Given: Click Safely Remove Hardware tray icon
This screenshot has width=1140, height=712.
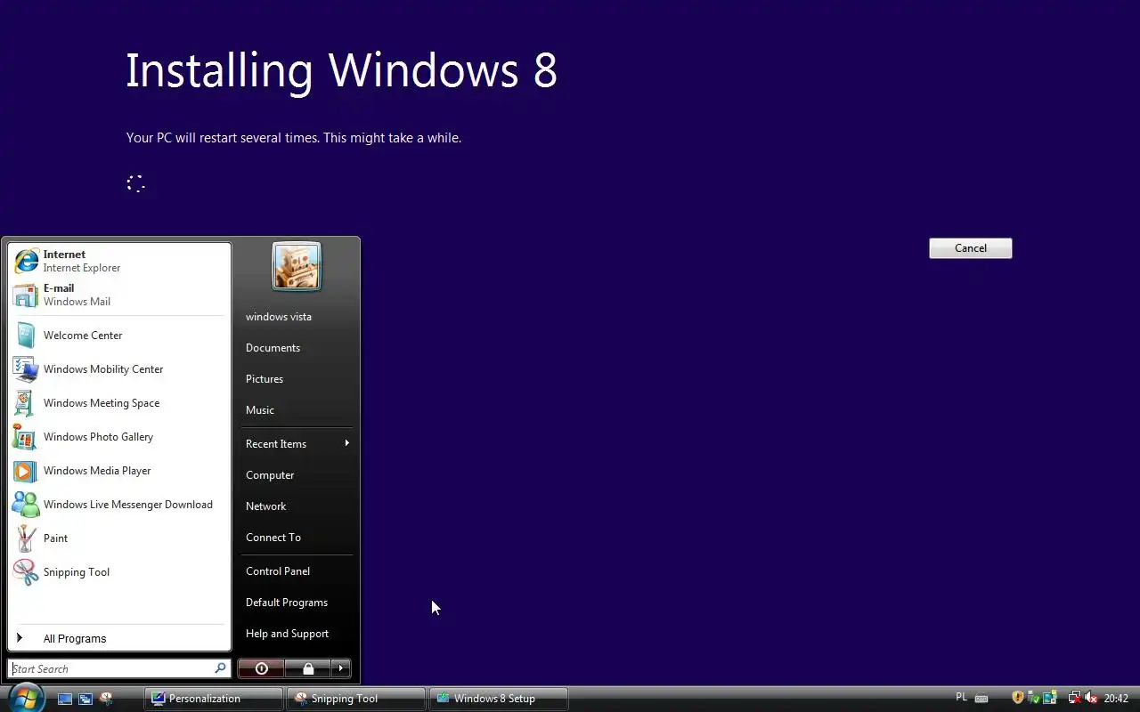Looking at the screenshot, I should (1034, 699).
